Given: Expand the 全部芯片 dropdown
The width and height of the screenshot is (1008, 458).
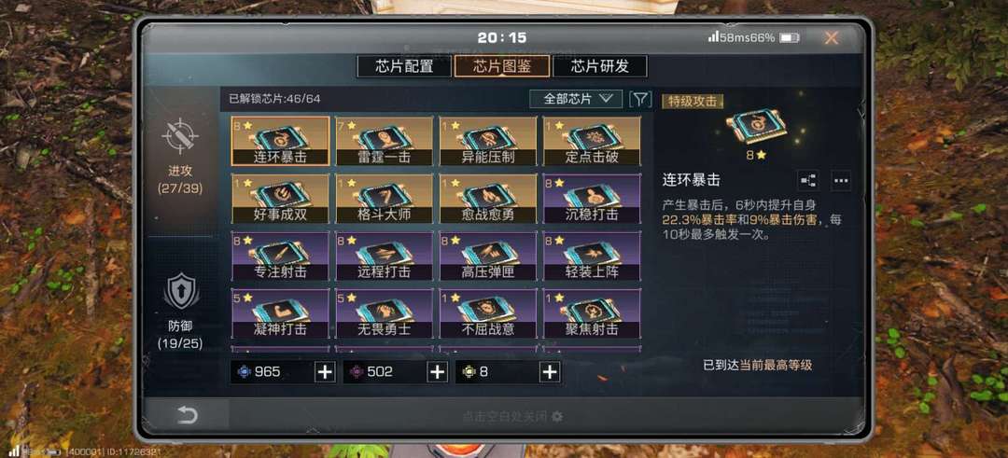Looking at the screenshot, I should point(576,99).
